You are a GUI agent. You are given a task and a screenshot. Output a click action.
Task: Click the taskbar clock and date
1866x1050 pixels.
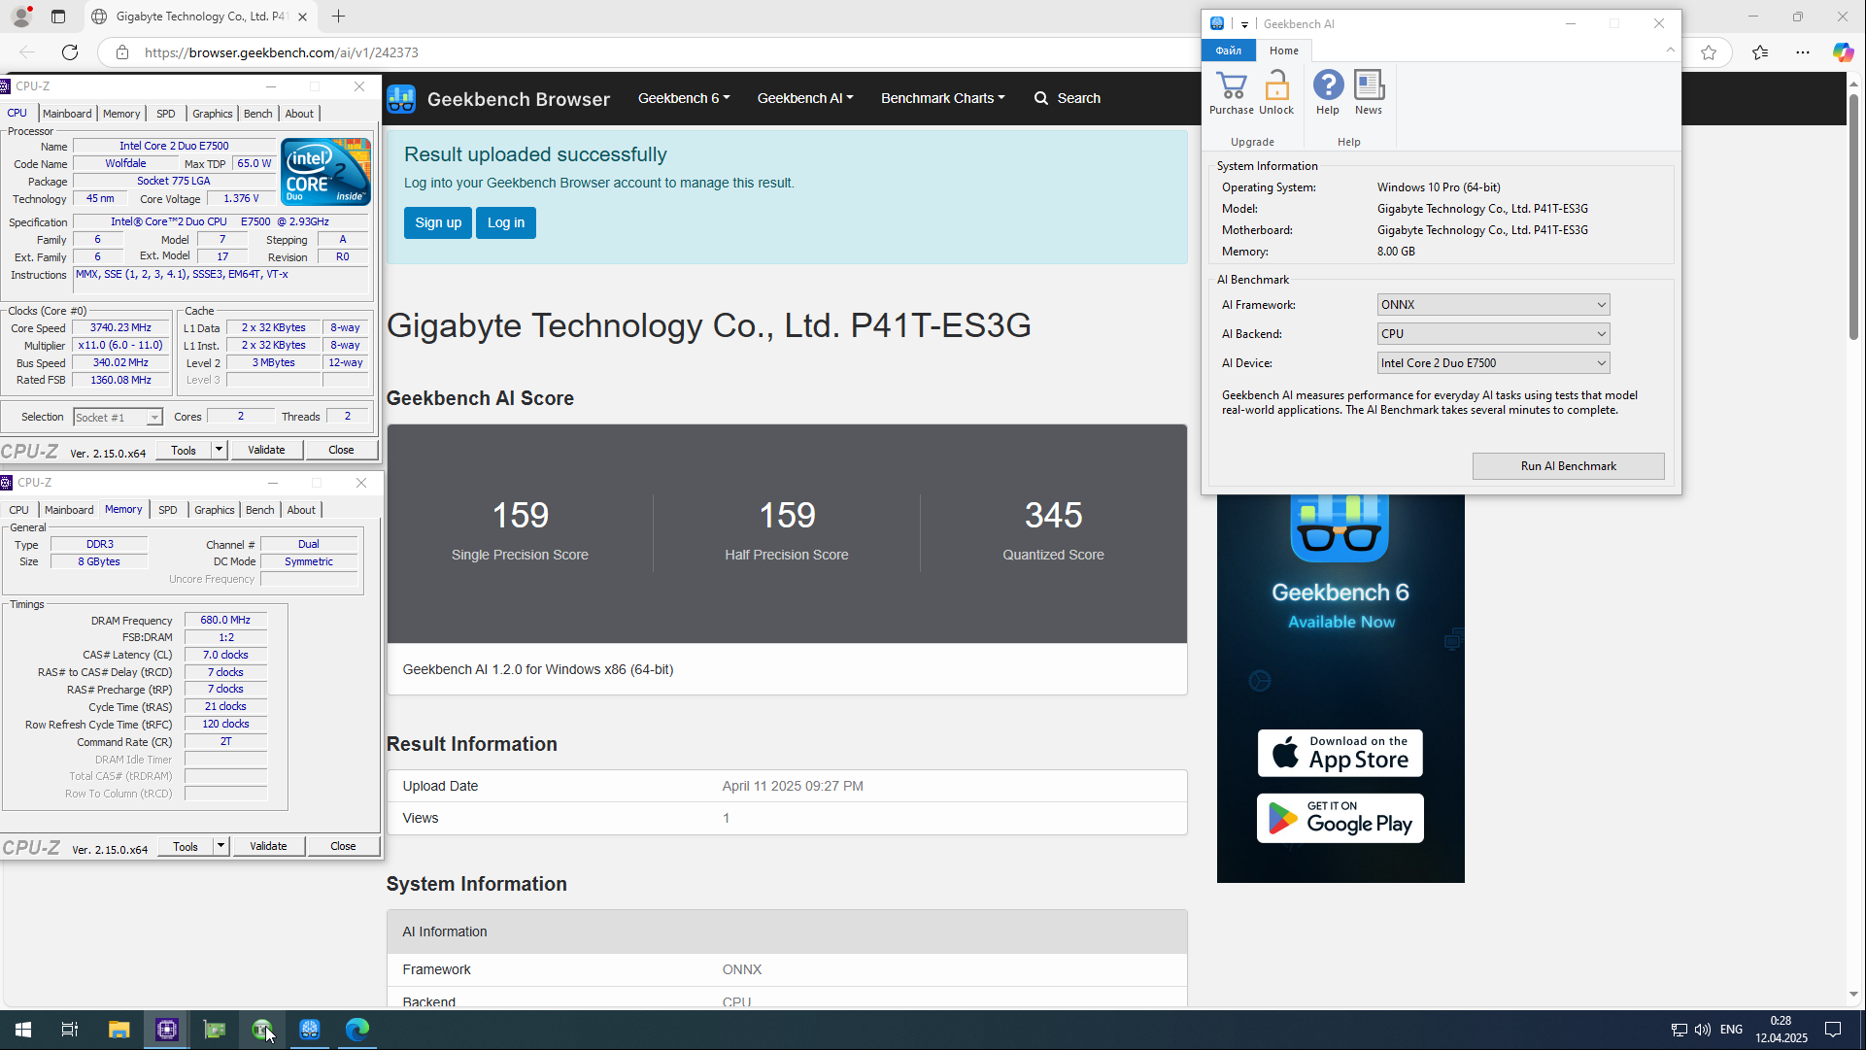point(1781,1030)
